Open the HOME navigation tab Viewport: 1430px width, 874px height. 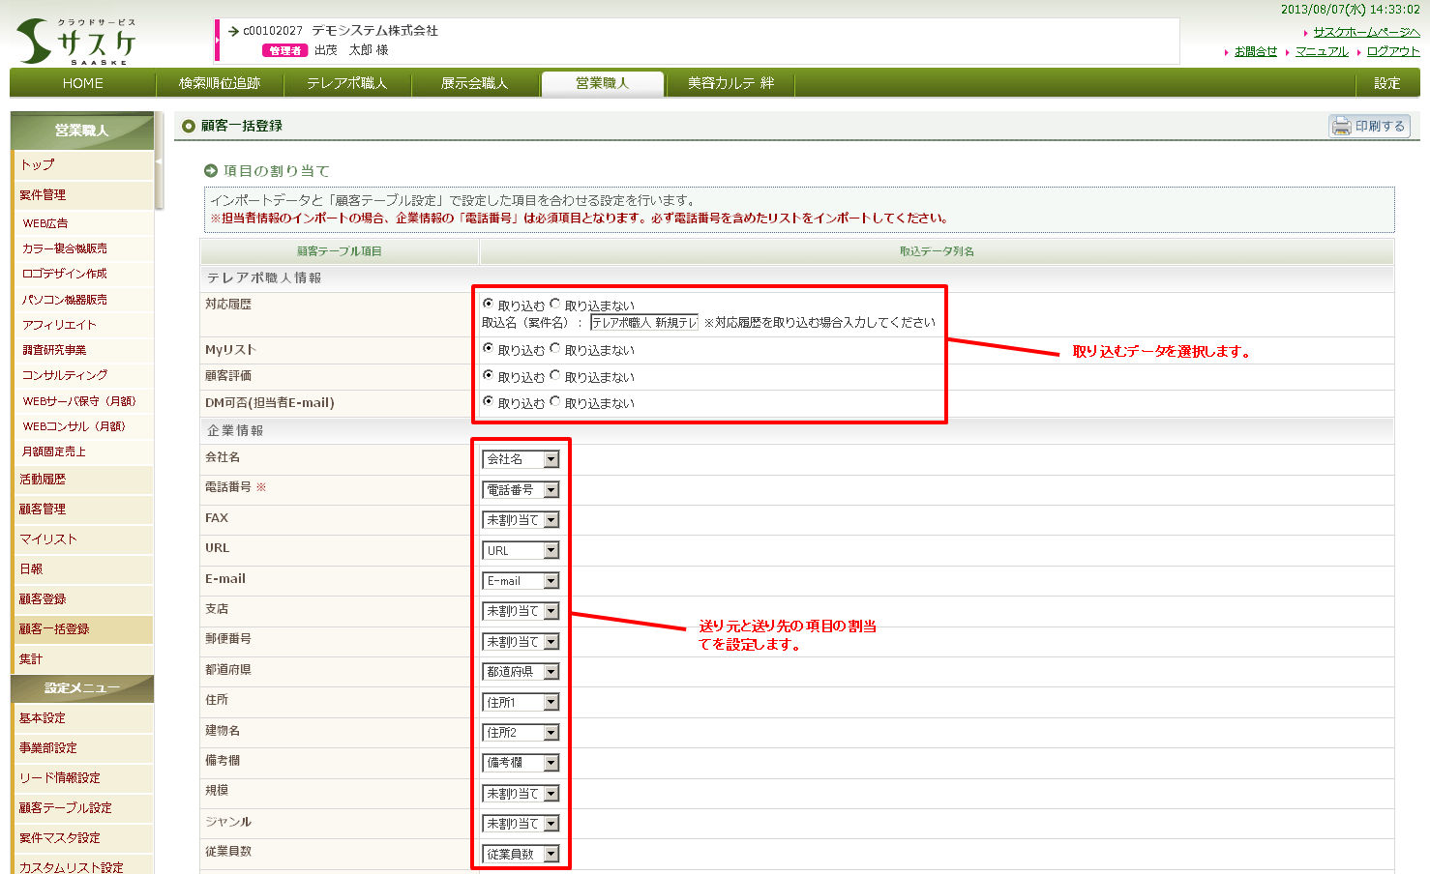(82, 83)
